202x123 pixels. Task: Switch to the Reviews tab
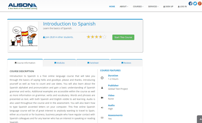126,63
